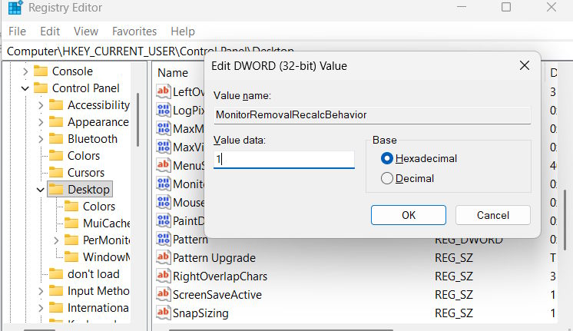This screenshot has width=573, height=331.
Task: Cancel the DWORD edit dialog
Action: [x=493, y=215]
